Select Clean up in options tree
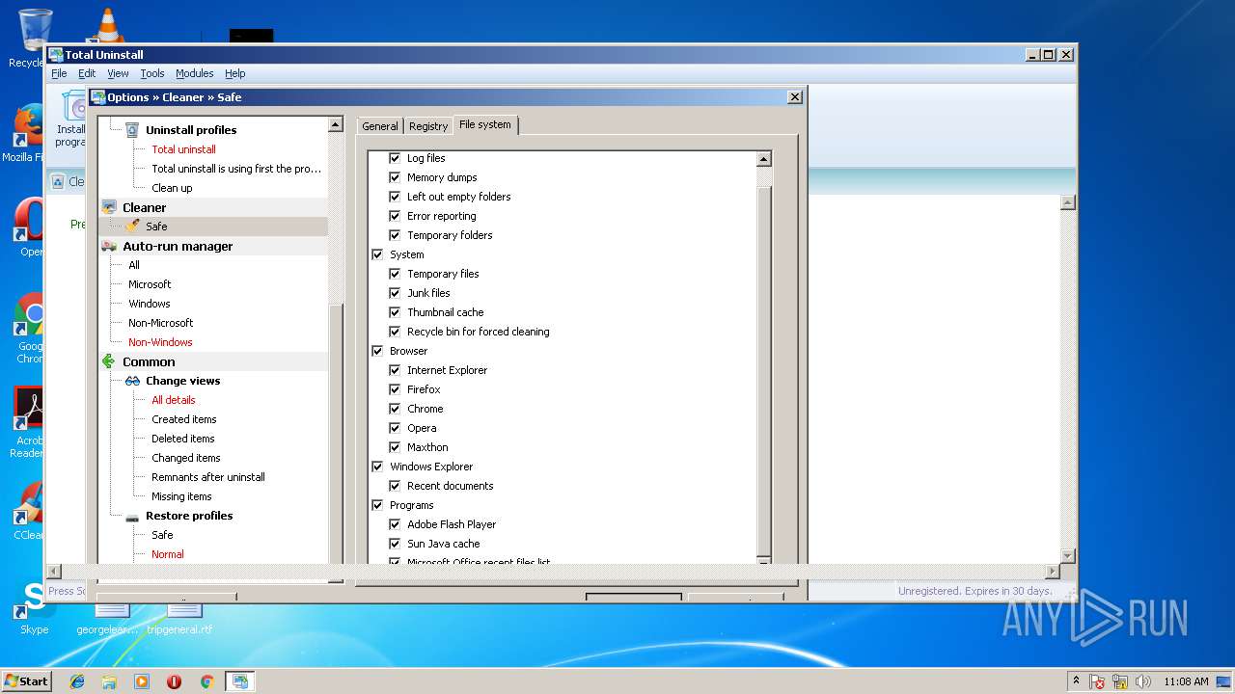1235x694 pixels. (172, 188)
